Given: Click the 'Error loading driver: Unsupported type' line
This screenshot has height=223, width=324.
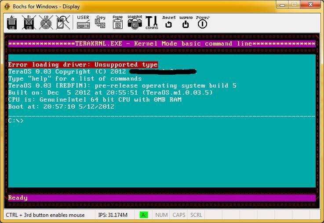Looking at the screenshot, I should tap(83, 65).
